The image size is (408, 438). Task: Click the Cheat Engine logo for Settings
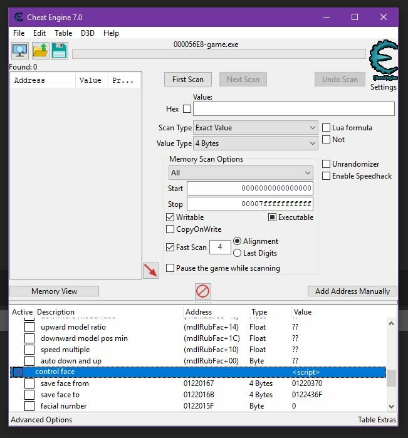coord(384,60)
